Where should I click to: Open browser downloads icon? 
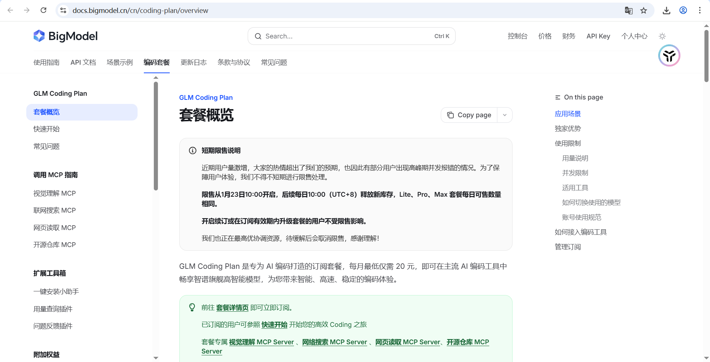(x=667, y=10)
